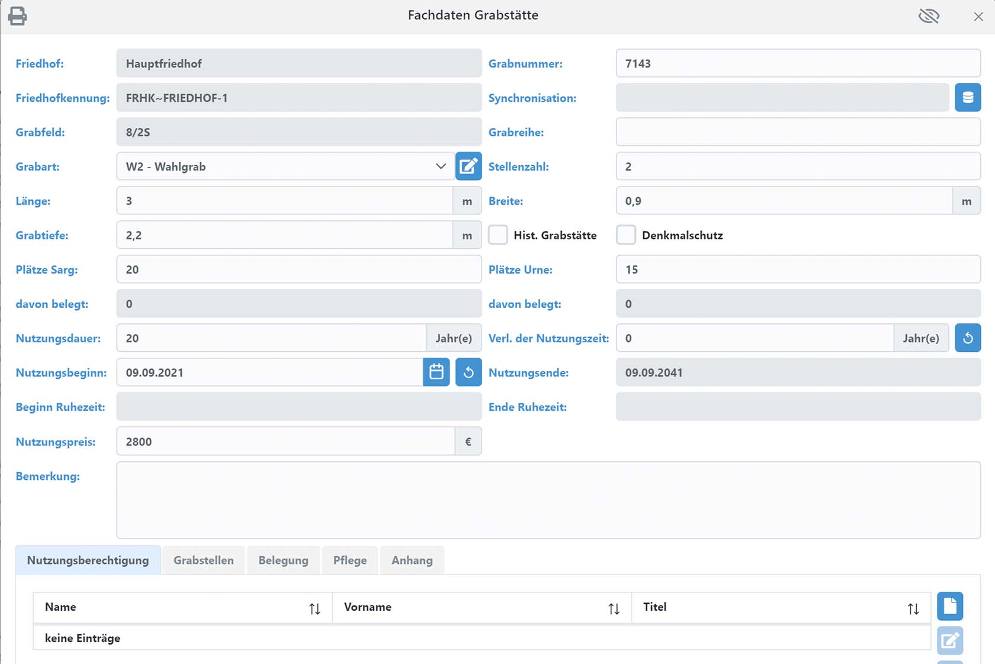This screenshot has height=664, width=995.
Task: Sort table by Name column
Action: [314, 608]
